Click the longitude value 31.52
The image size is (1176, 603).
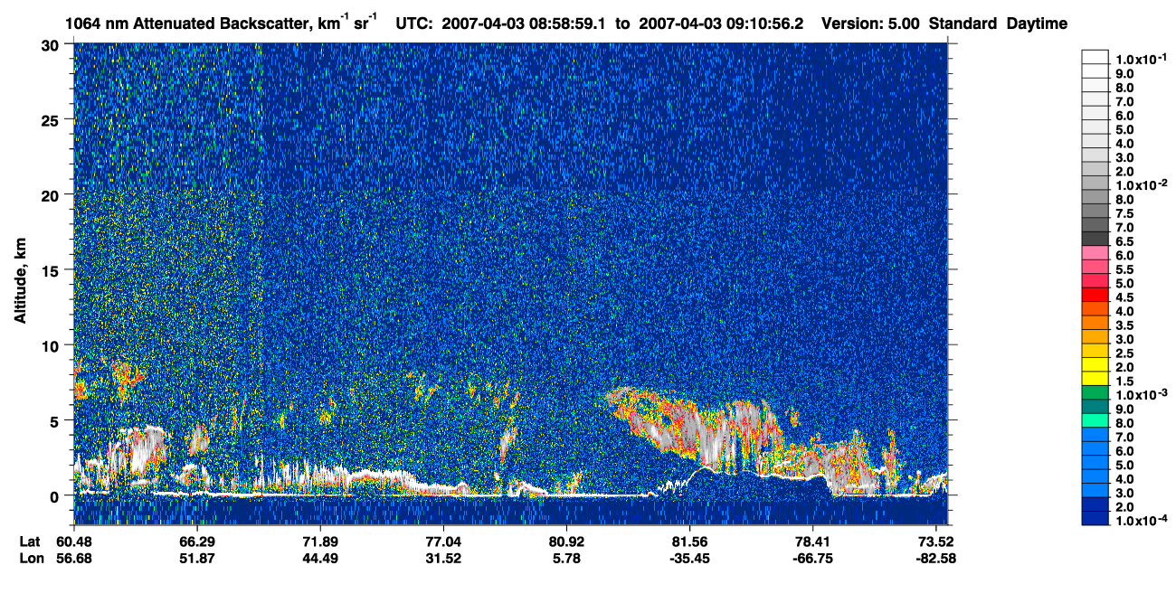click(x=443, y=559)
